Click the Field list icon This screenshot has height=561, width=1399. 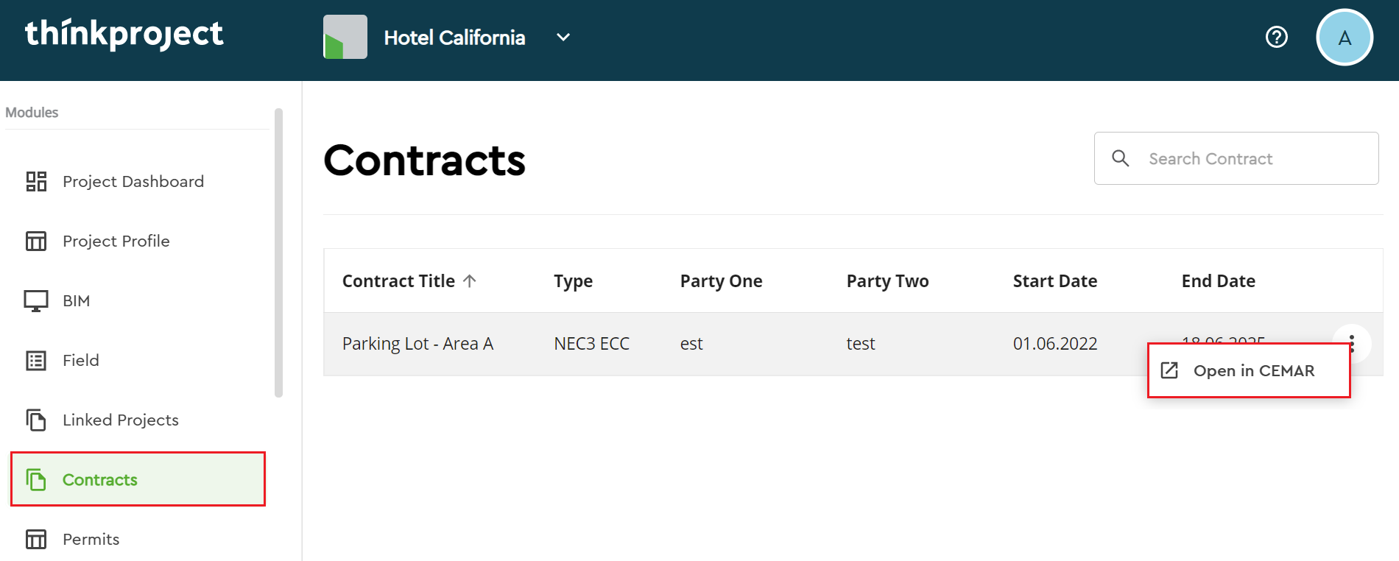click(x=36, y=360)
